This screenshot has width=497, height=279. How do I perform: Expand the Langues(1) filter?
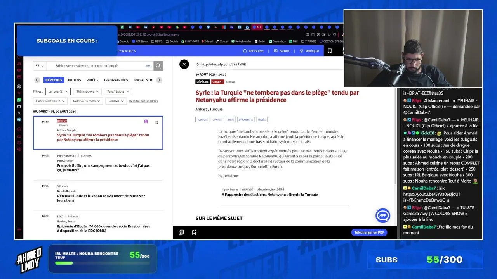(58, 91)
